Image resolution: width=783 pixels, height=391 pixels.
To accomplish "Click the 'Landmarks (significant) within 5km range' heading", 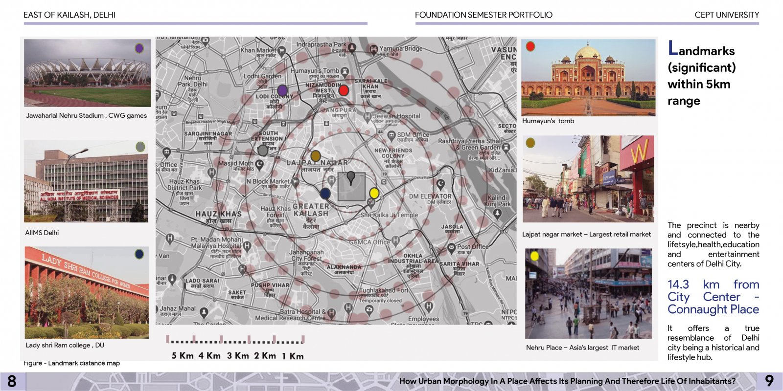I will [702, 74].
